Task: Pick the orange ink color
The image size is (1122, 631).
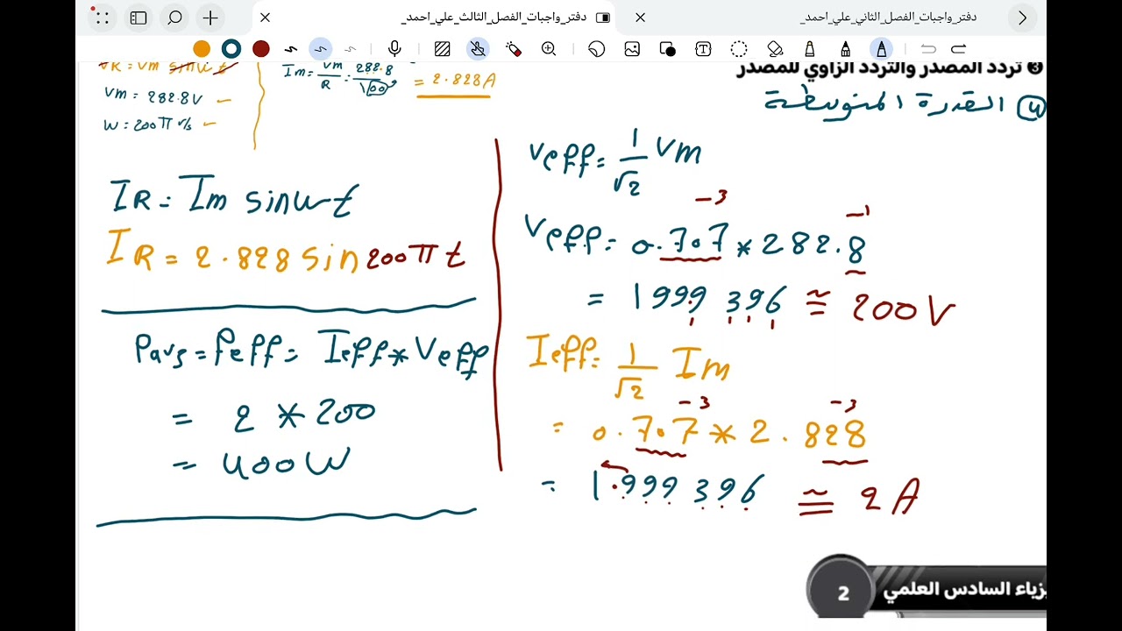Action: [202, 49]
